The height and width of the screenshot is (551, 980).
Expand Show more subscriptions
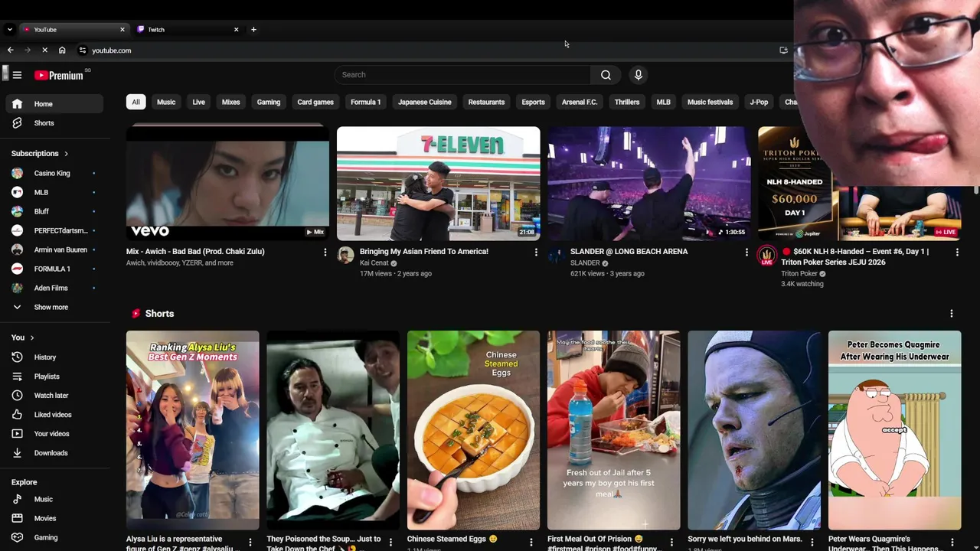54,307
